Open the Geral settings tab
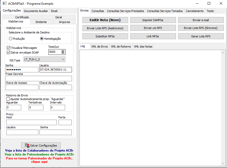This screenshot has height=168, width=227. click(x=59, y=17)
